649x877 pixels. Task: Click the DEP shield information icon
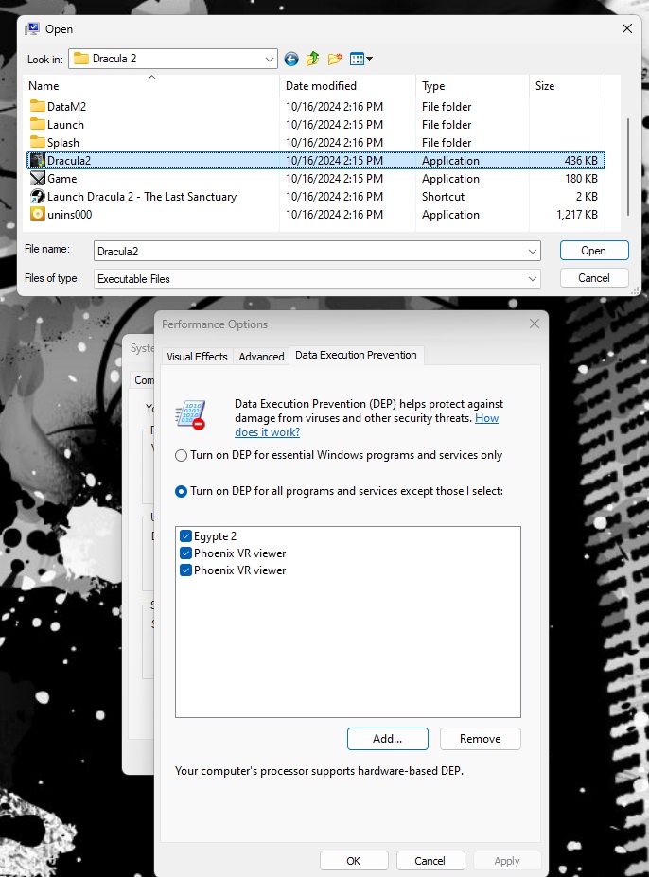pos(191,414)
